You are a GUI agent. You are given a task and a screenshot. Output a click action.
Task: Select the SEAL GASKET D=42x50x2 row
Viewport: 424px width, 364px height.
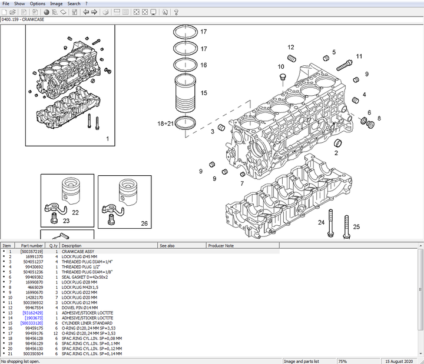[140, 278]
